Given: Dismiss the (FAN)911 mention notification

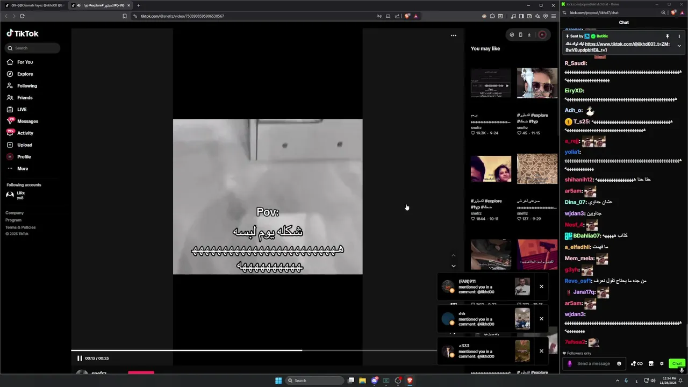Looking at the screenshot, I should click(x=541, y=286).
